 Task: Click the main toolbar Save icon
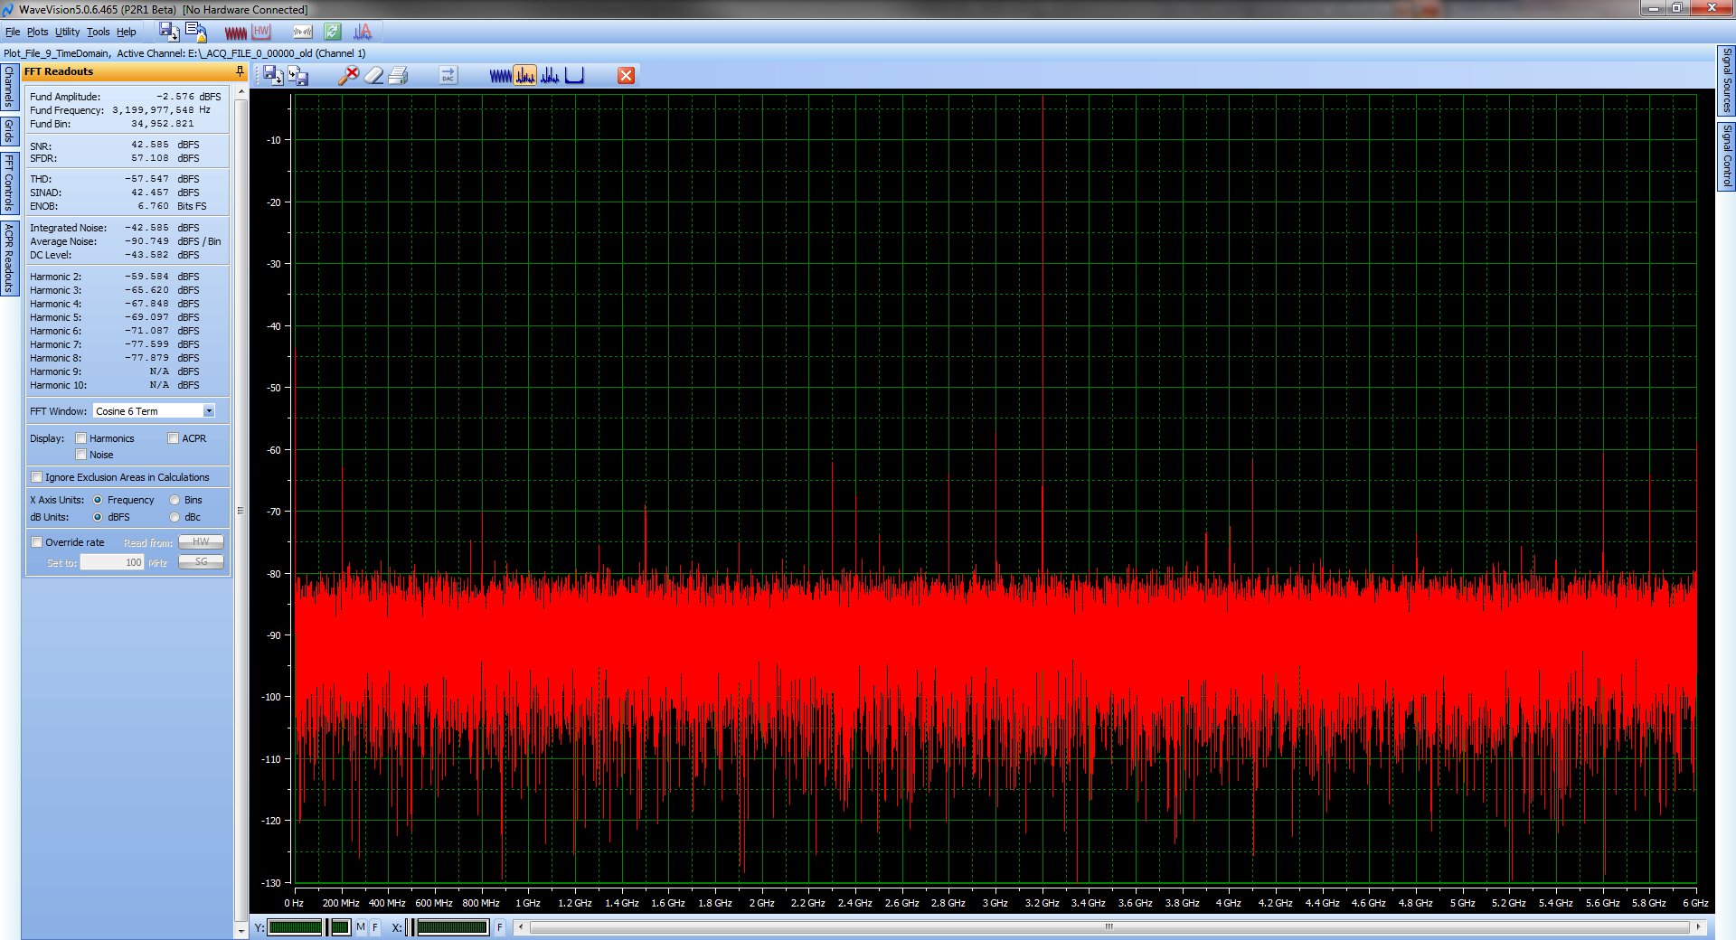(x=169, y=32)
